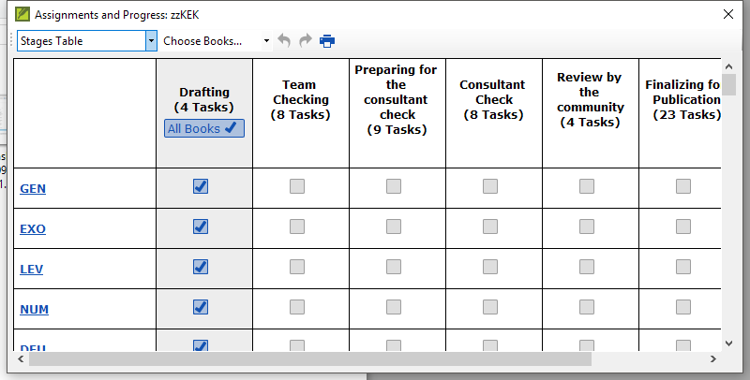This screenshot has height=380, width=750.
Task: Expand the Choose Books dropdown
Action: (267, 41)
